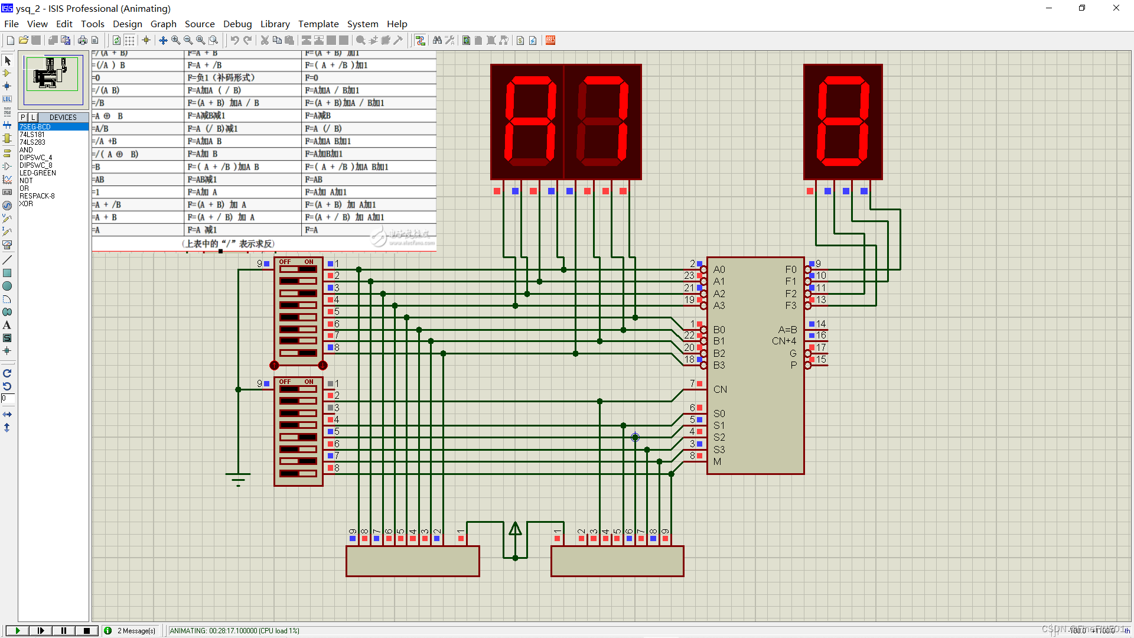Viewport: 1134px width, 638px height.
Task: Open the Debug menu
Action: point(237,24)
